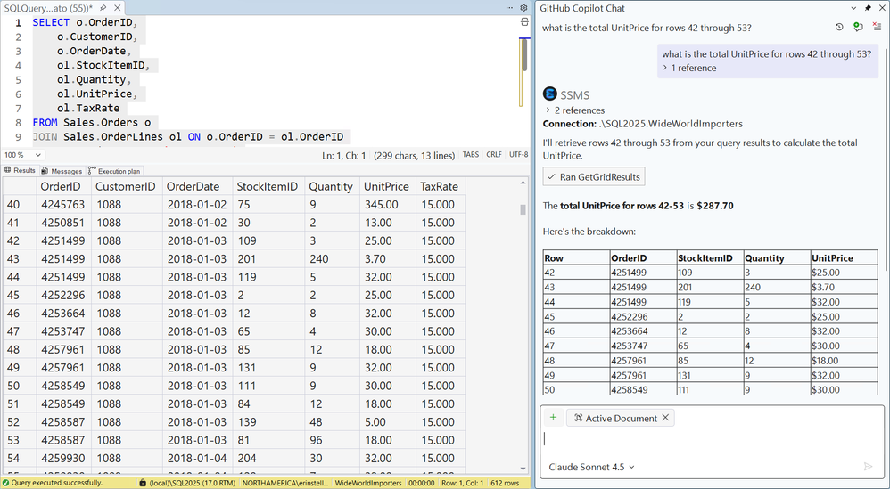Pin the SQLQuery document tab
The height and width of the screenshot is (489, 890).
(x=103, y=8)
